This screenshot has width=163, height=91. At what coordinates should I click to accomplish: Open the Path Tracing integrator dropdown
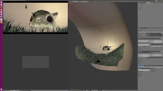144,52
